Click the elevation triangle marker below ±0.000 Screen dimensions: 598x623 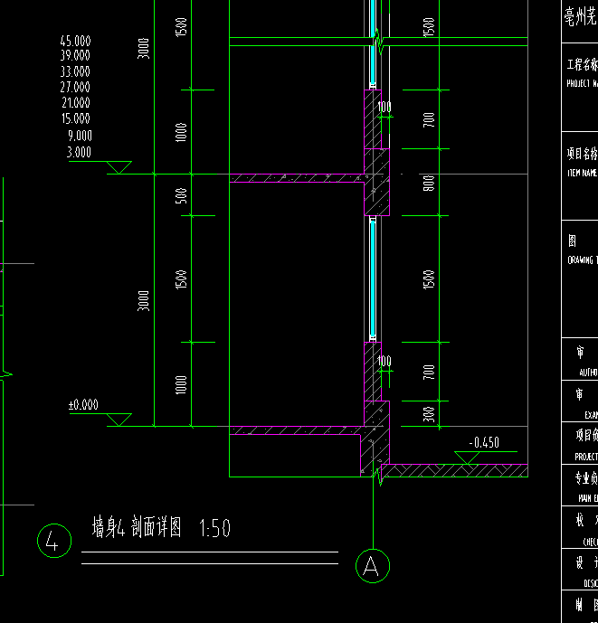(119, 420)
